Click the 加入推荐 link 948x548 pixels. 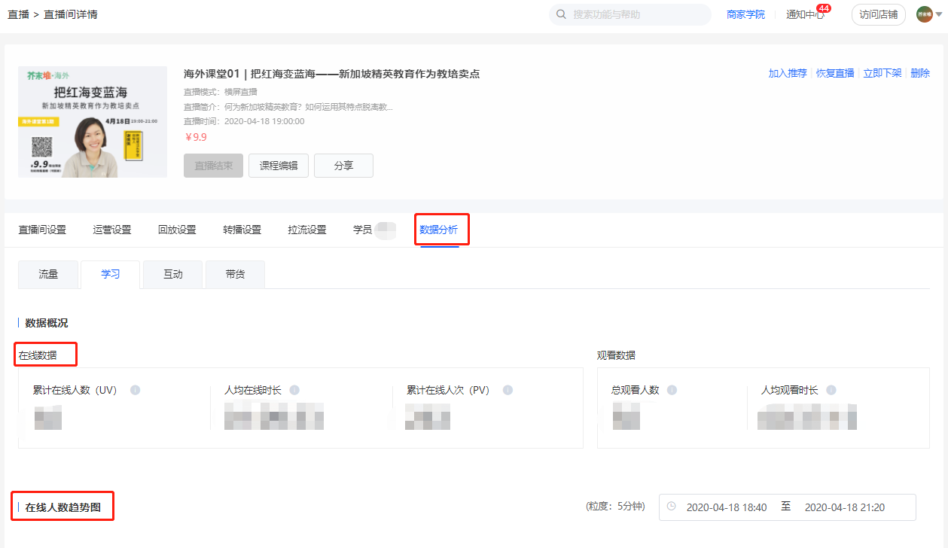tap(788, 73)
